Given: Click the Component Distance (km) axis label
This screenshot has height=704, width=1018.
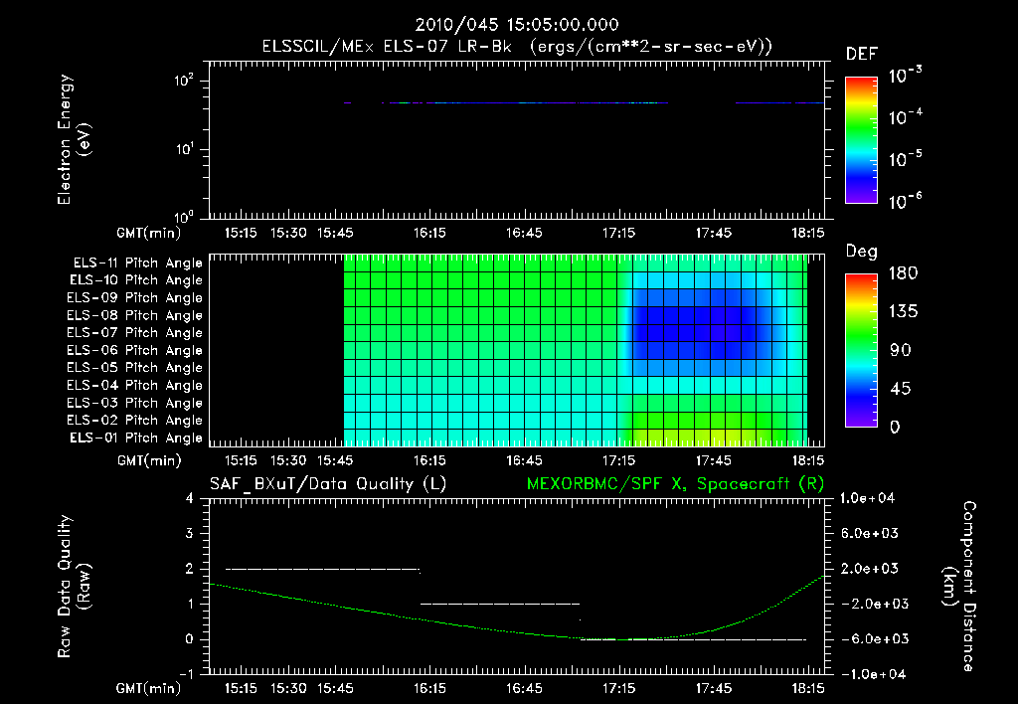Looking at the screenshot, I should click(x=959, y=587).
